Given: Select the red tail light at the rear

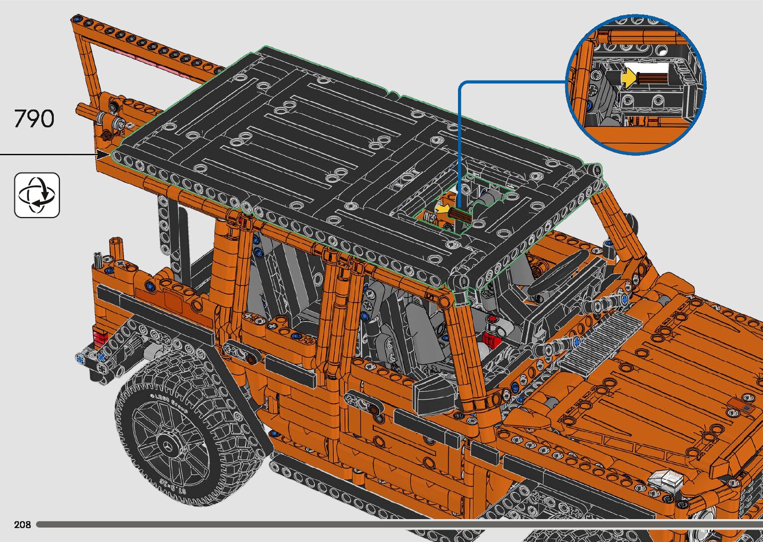Looking at the screenshot, I should 100,336.
